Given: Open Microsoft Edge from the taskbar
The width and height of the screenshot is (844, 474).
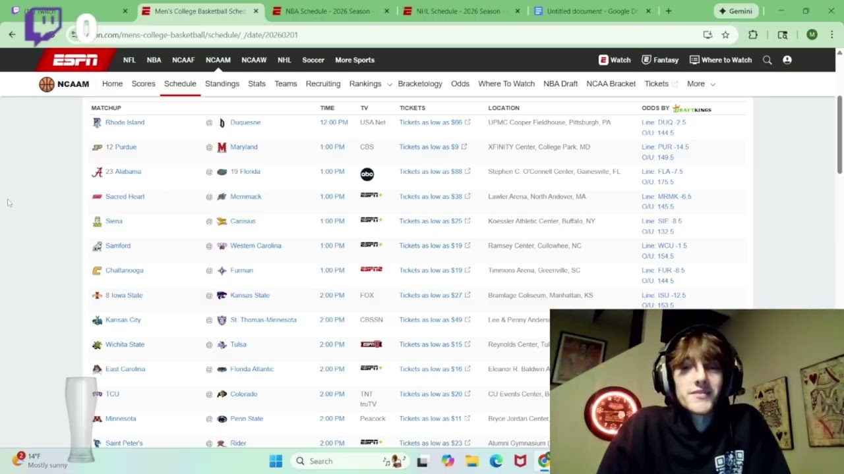Looking at the screenshot, I should click(496, 461).
